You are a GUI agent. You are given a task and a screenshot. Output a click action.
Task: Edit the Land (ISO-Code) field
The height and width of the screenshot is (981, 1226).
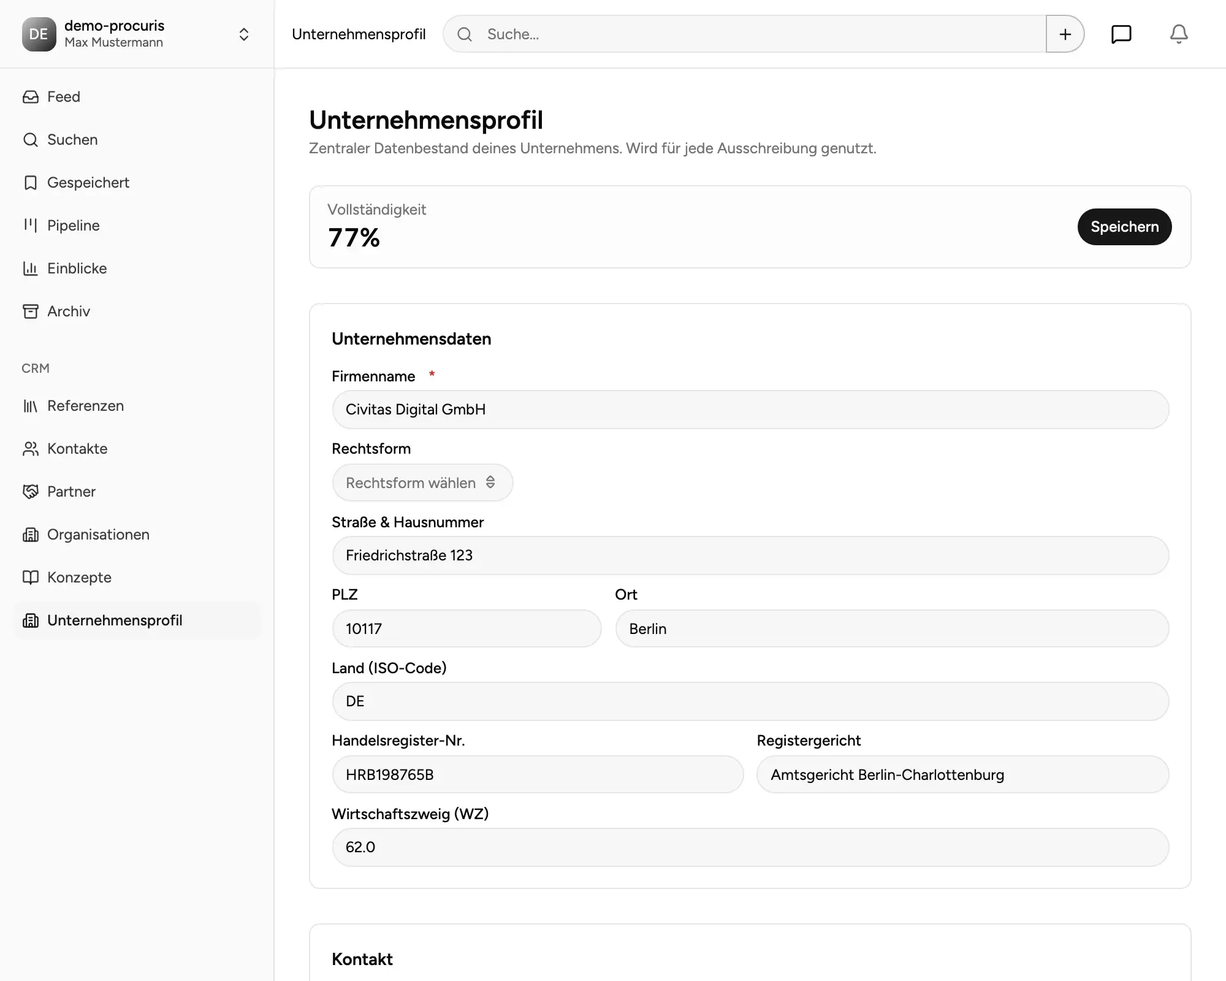[x=750, y=701]
